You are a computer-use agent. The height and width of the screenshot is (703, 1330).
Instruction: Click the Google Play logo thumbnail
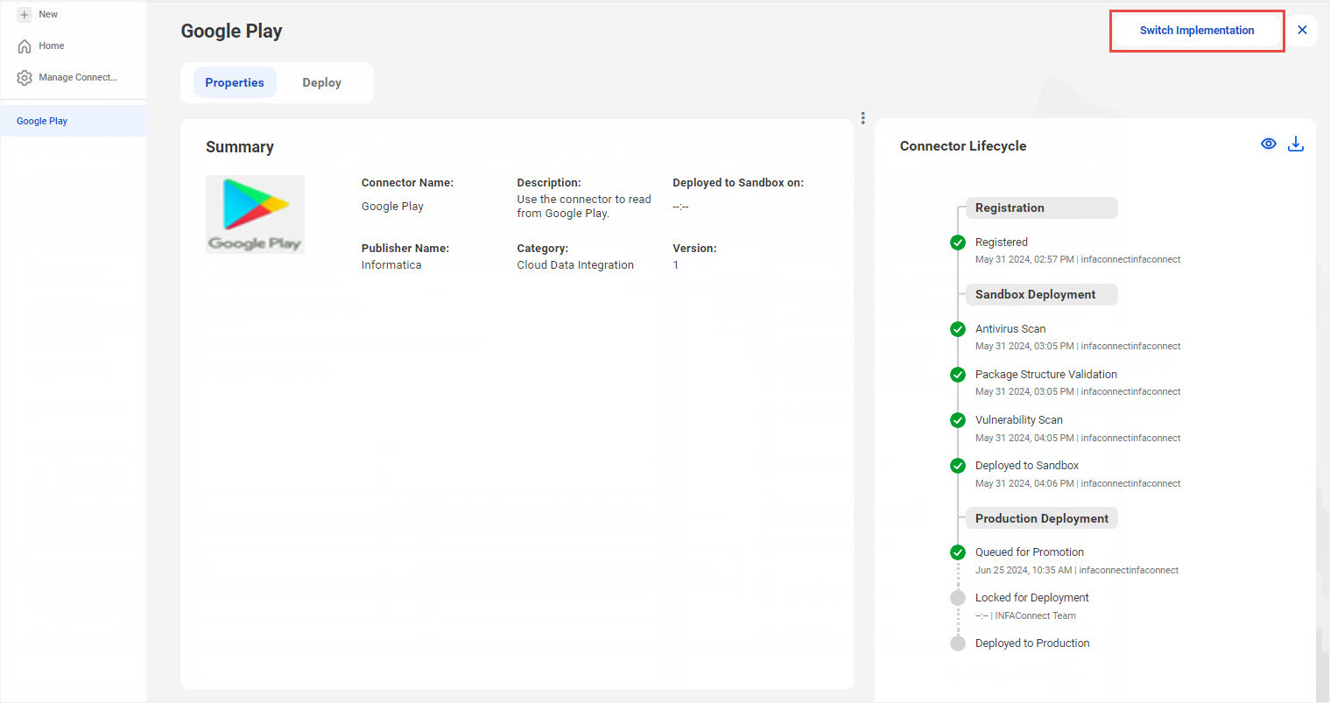click(x=255, y=214)
